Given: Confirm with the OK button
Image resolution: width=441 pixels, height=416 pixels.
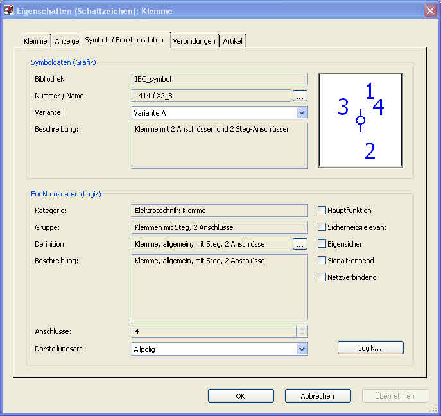Looking at the screenshot, I should point(241,396).
